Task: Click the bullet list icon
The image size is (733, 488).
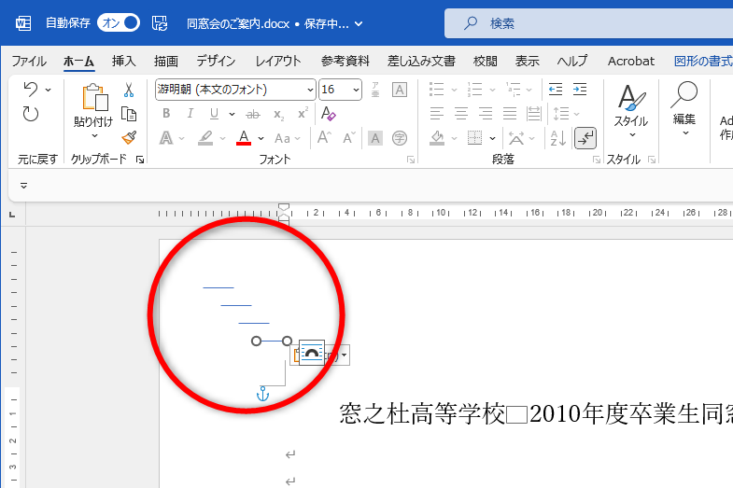Action: click(436, 90)
